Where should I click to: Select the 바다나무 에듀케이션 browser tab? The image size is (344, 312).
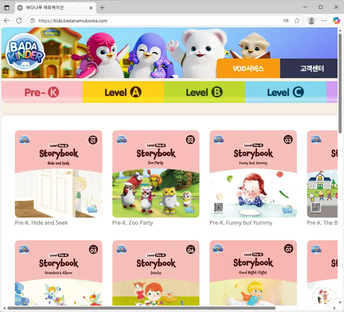tap(56, 8)
